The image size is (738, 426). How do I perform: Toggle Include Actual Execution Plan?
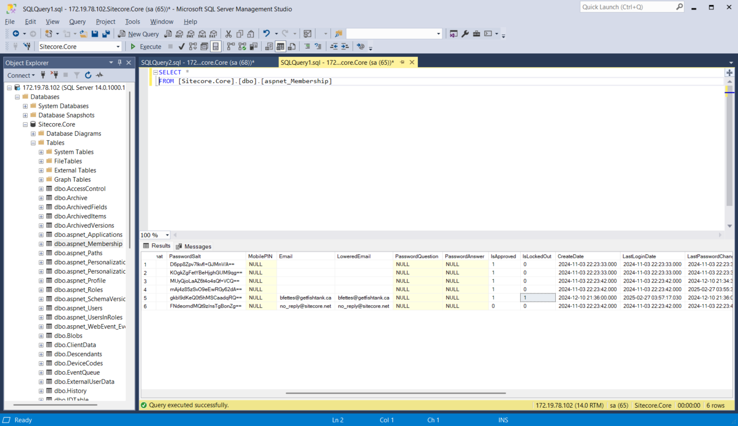(231, 46)
